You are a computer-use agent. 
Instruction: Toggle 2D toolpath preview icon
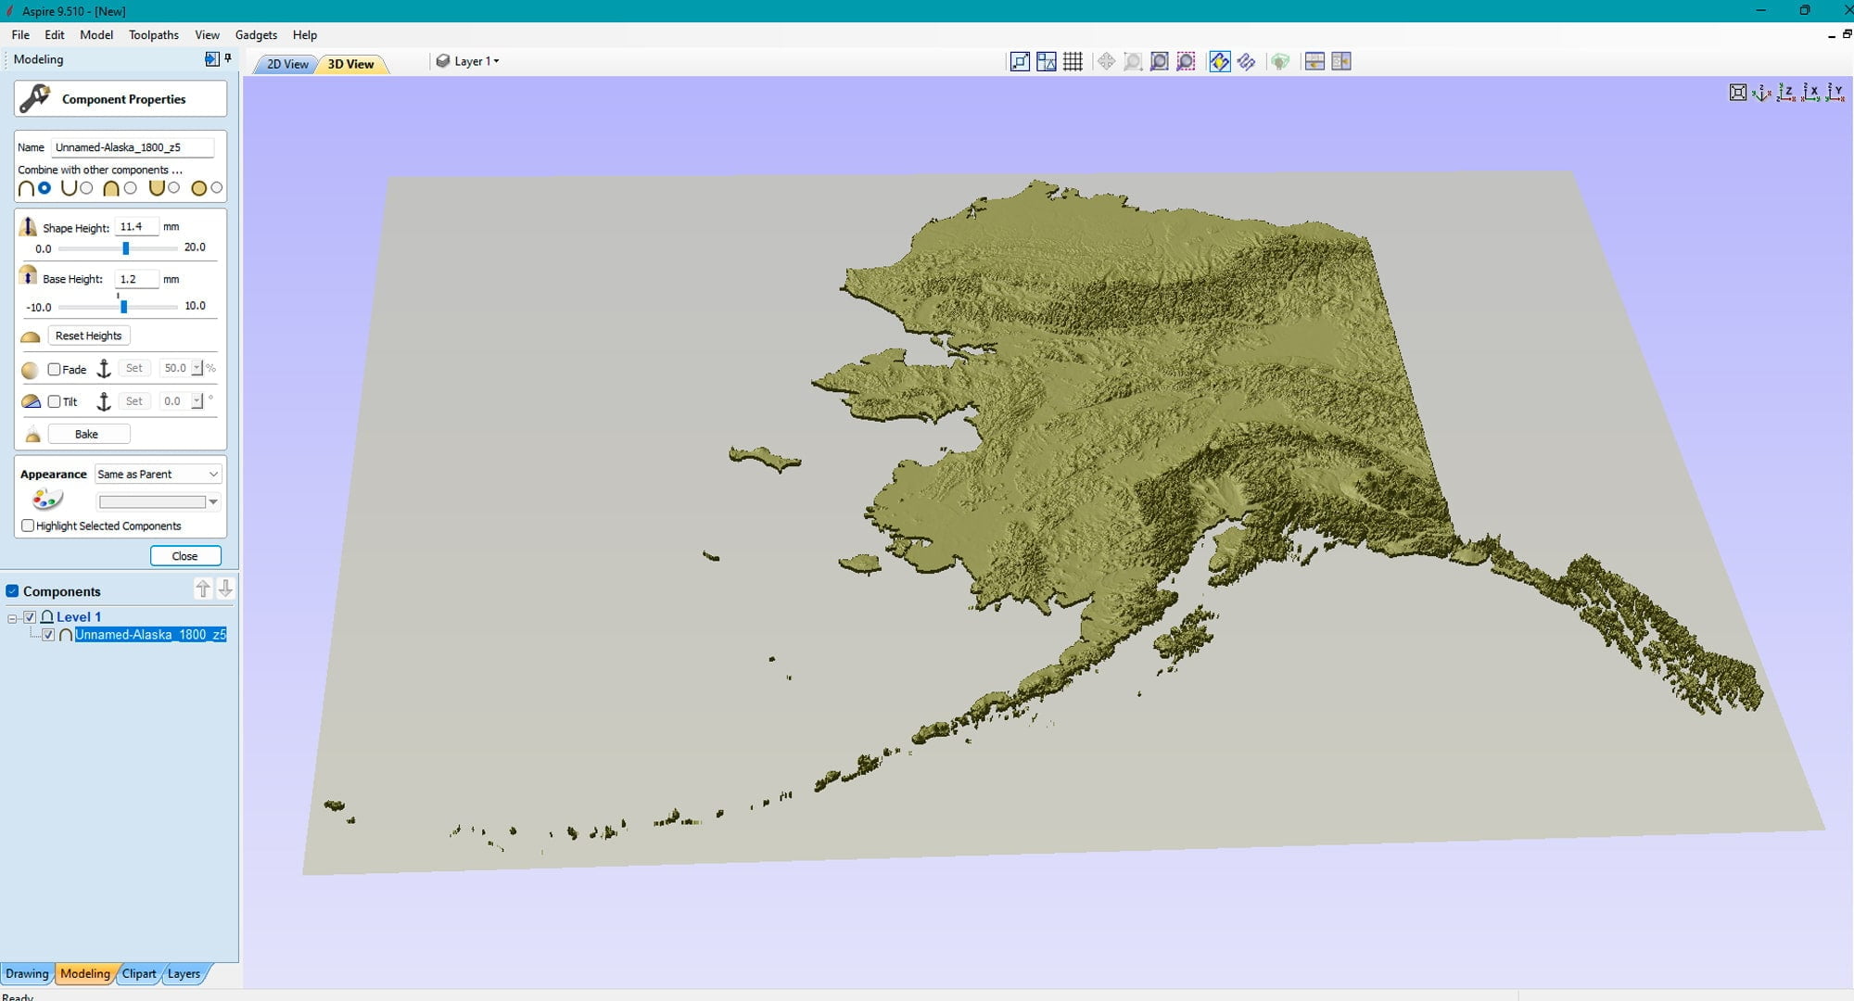click(x=1246, y=62)
